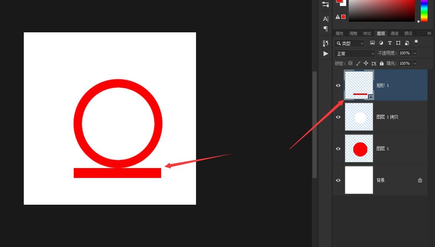This screenshot has height=247, width=435.
Task: Select the 图层 1 拷贝 layer thumbnail
Action: click(x=359, y=117)
